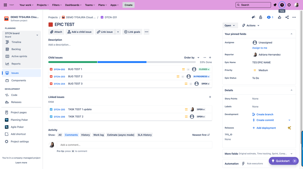Click the checkbox task icon for DTCN-205
Screen dimensions: 303x169
[51, 110]
